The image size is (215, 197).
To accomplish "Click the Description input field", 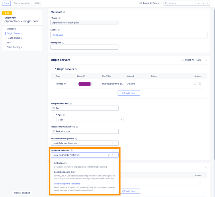I will pos(84,47).
